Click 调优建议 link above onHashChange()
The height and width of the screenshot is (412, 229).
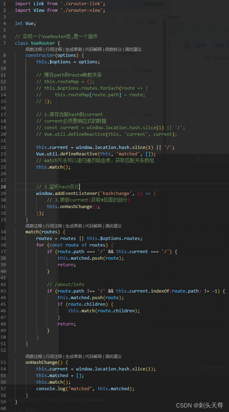[113, 357]
